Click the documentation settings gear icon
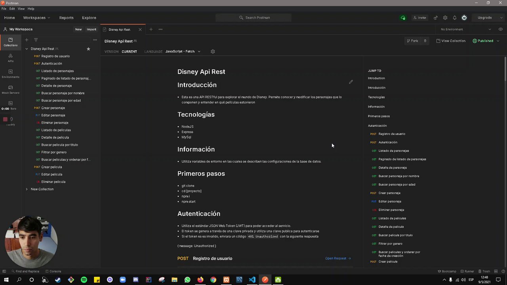 point(213,51)
